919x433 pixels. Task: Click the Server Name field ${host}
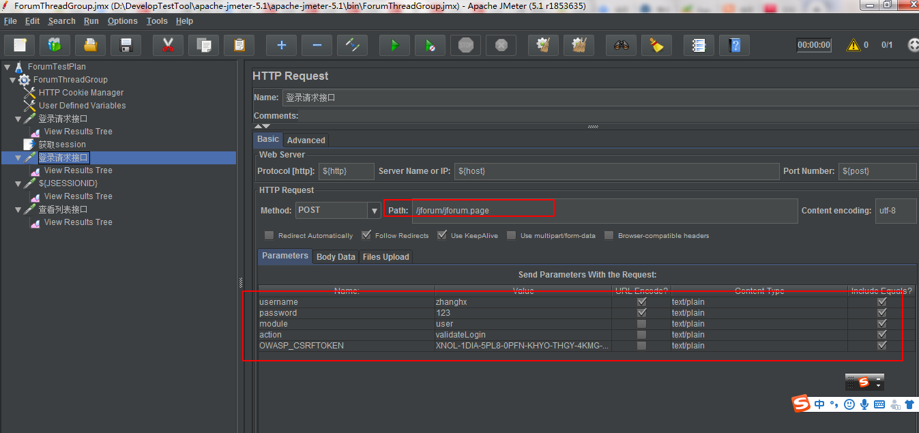pyautogui.click(x=617, y=171)
